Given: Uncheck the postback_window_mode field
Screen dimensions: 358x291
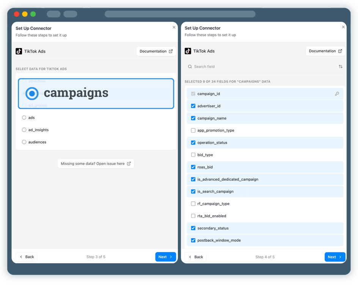Looking at the screenshot, I should click(193, 240).
